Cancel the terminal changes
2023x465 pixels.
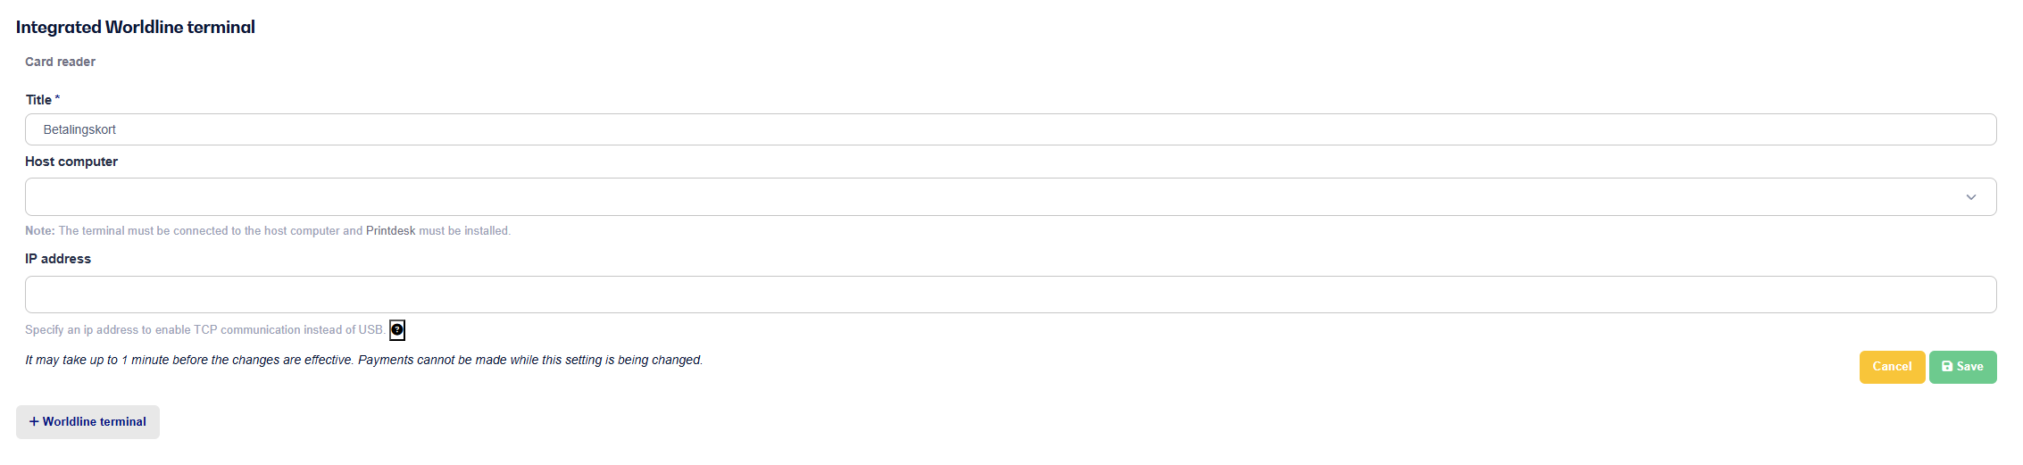(x=1892, y=367)
